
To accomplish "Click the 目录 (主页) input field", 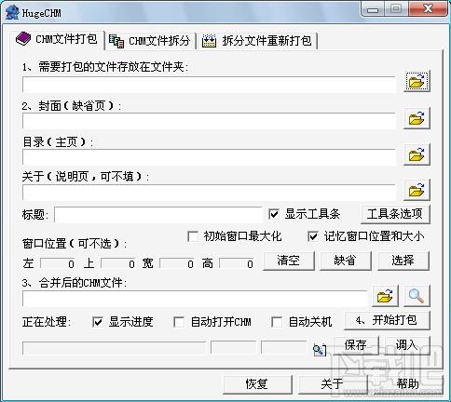I will (209, 157).
